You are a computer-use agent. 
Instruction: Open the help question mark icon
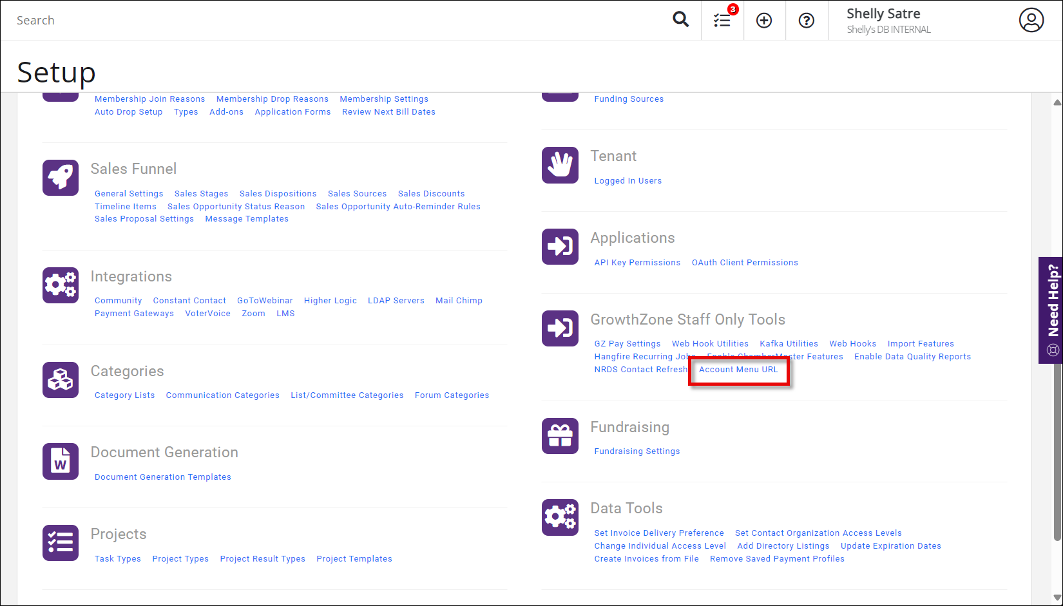point(807,20)
